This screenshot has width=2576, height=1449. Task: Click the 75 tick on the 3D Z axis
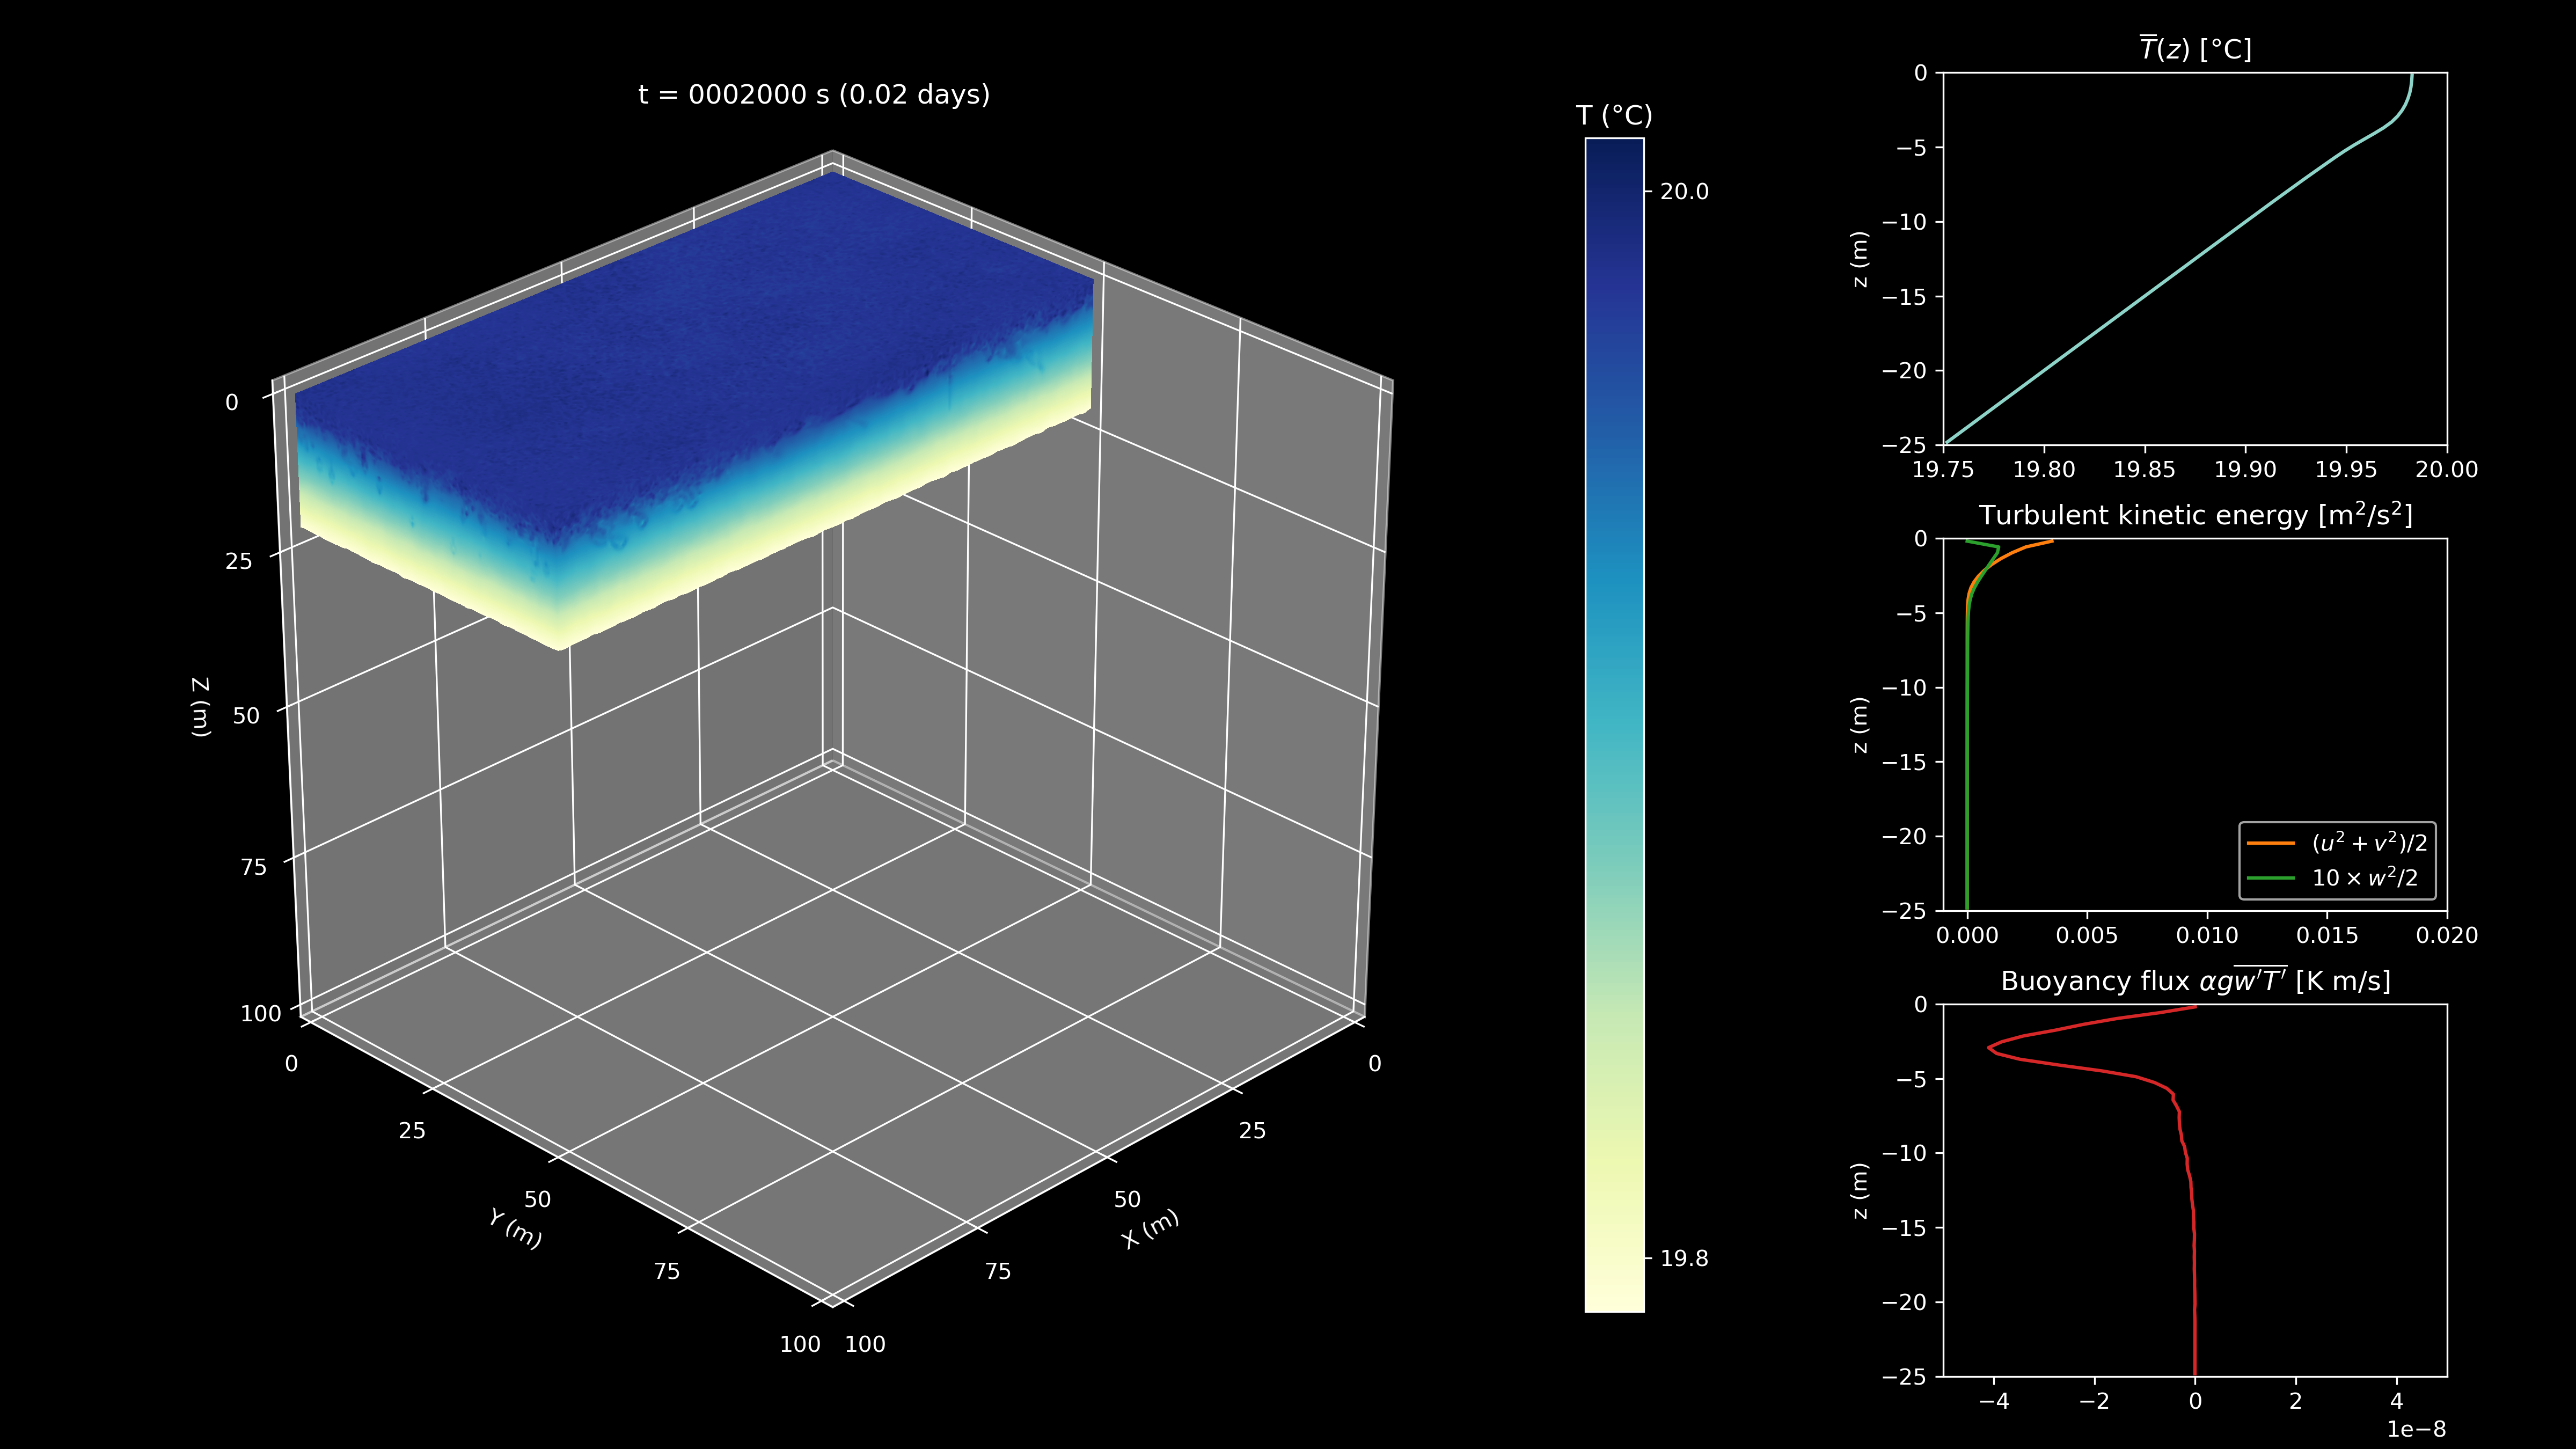pyautogui.click(x=254, y=867)
